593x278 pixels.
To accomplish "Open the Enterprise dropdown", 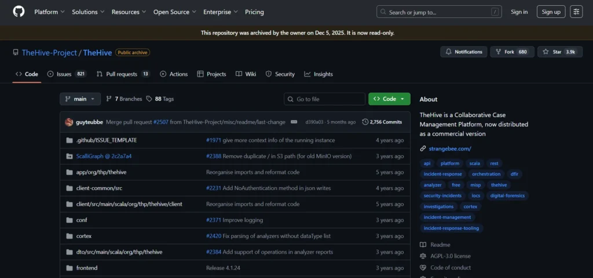I will (x=221, y=12).
